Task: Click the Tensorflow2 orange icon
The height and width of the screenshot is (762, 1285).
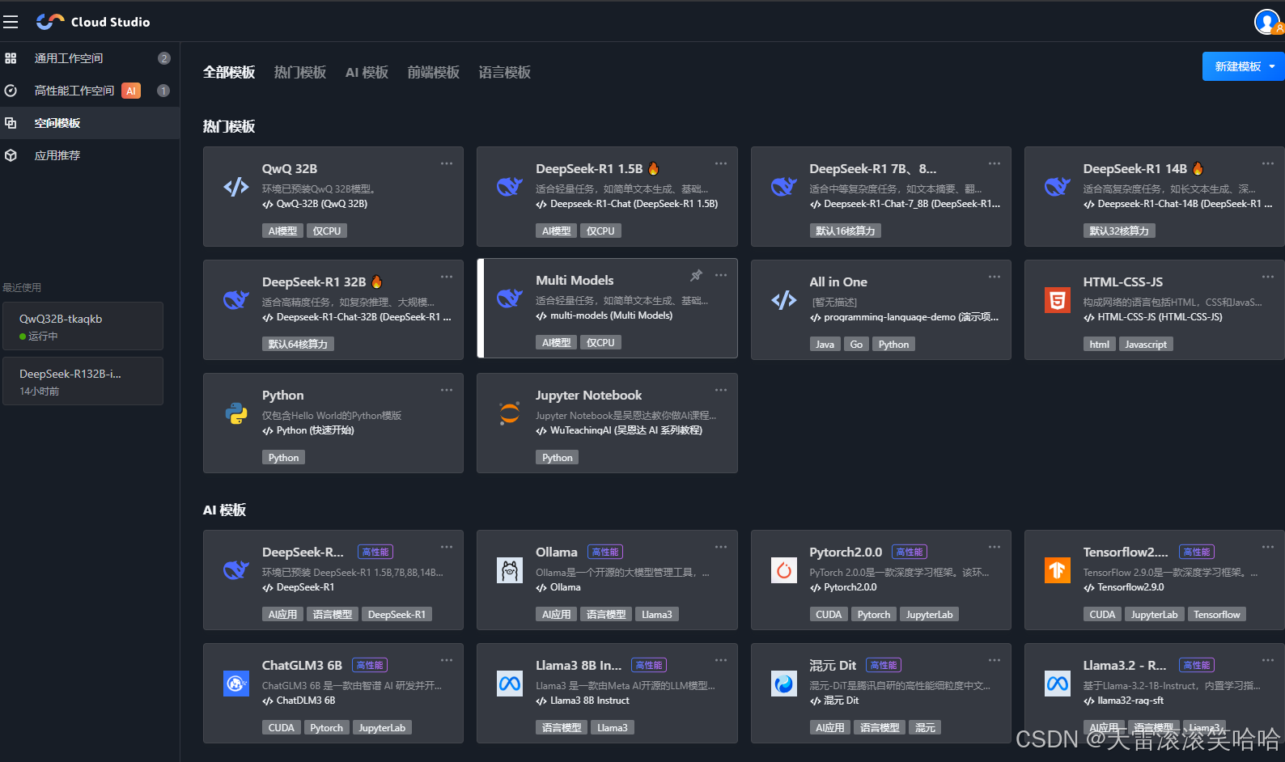Action: [1058, 570]
